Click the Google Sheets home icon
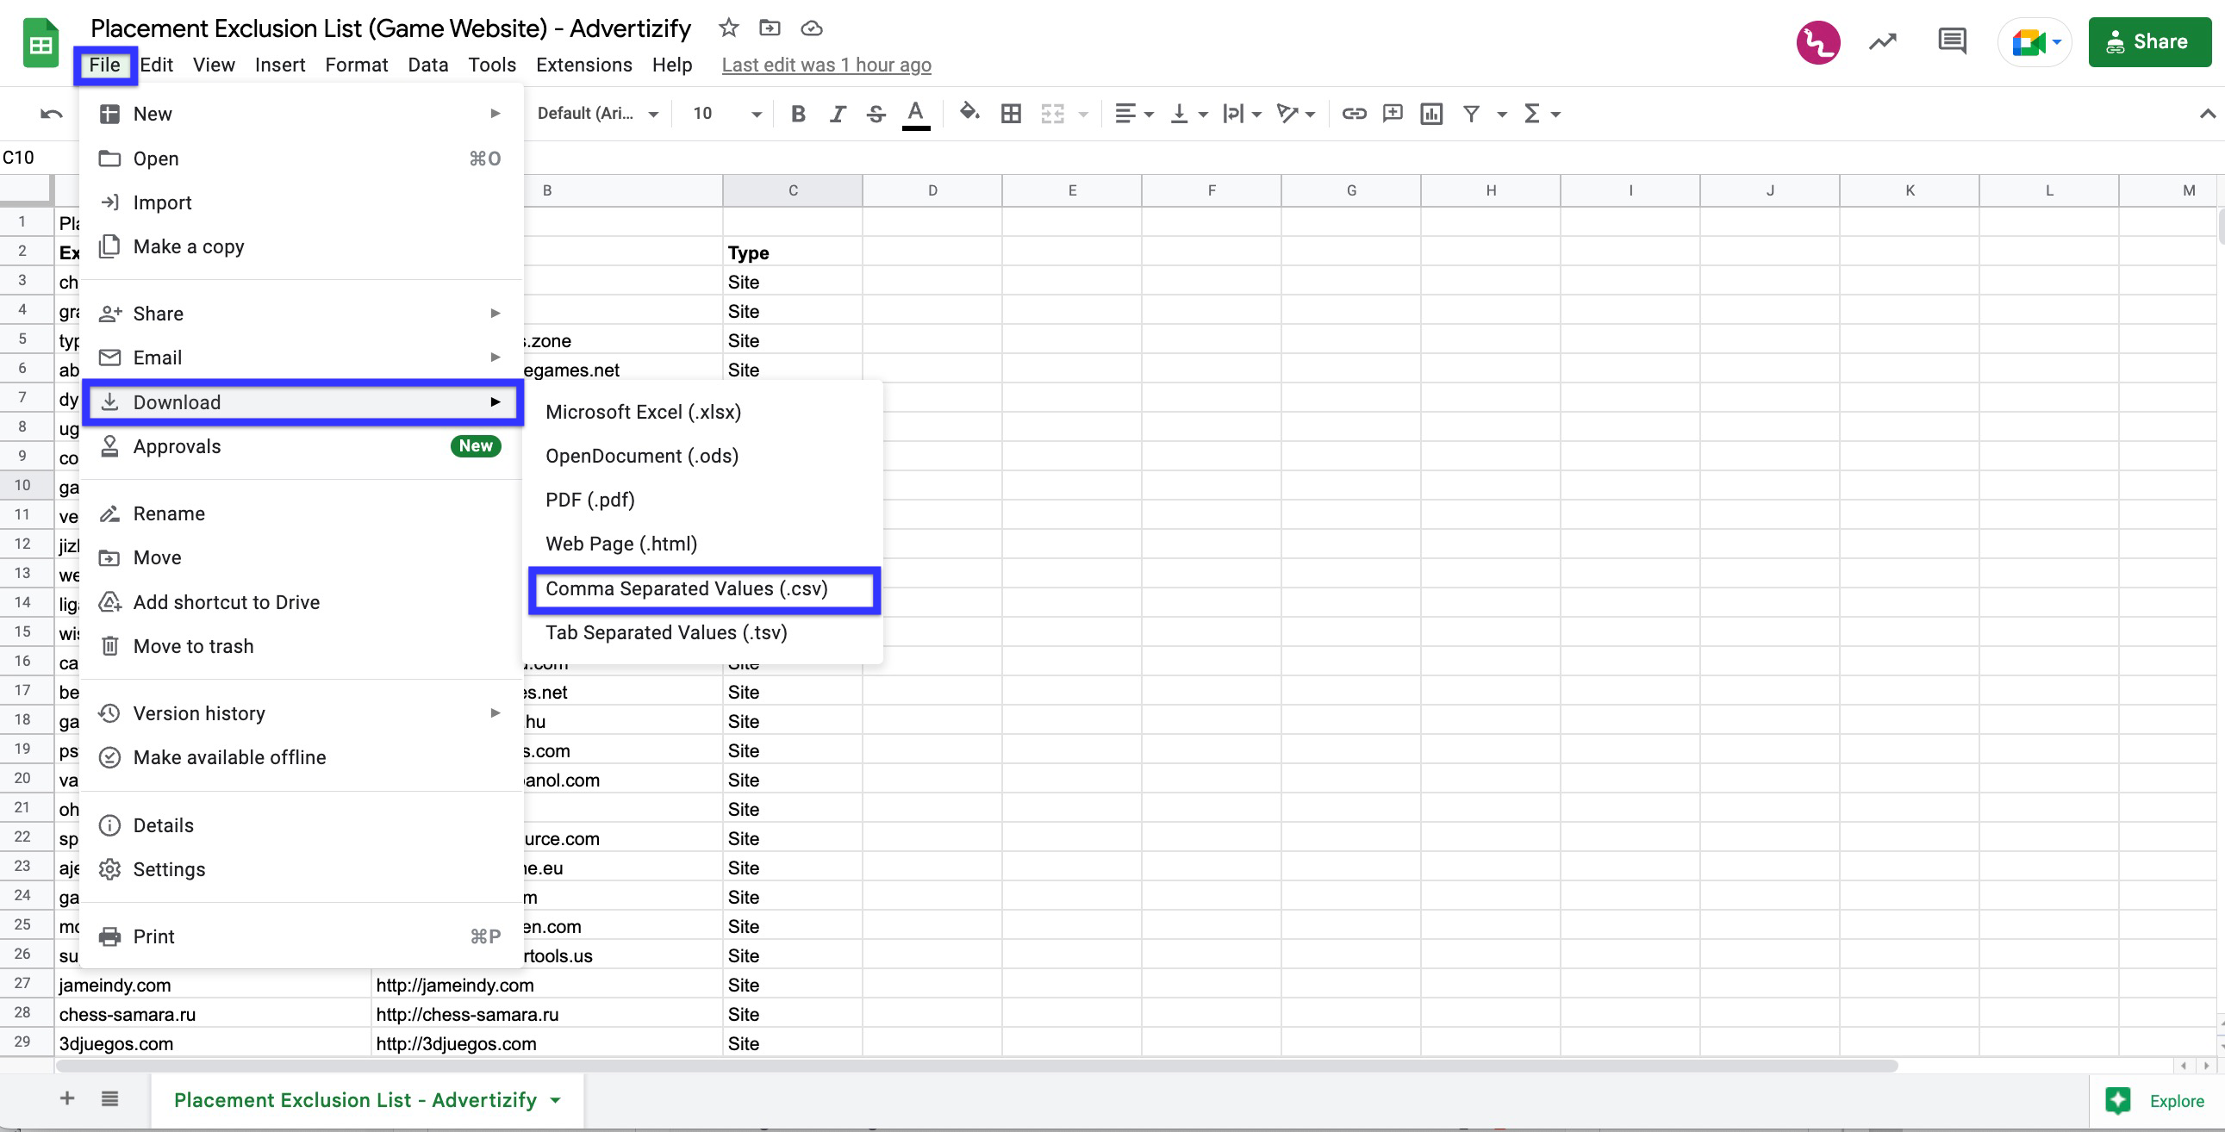 tap(41, 44)
